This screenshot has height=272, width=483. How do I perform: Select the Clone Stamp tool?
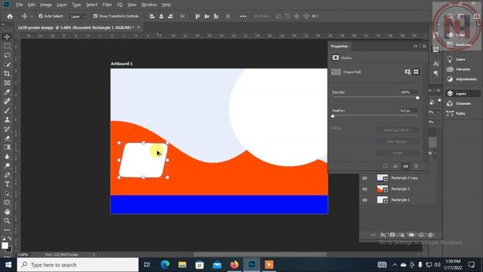point(7,119)
